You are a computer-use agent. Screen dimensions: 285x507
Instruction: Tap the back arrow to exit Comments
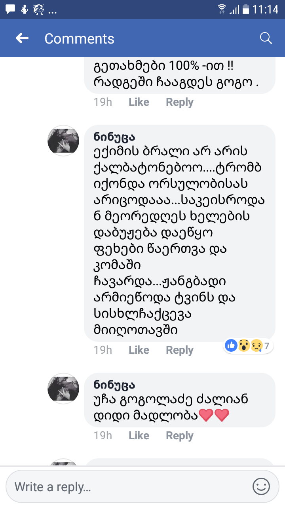coord(22,38)
